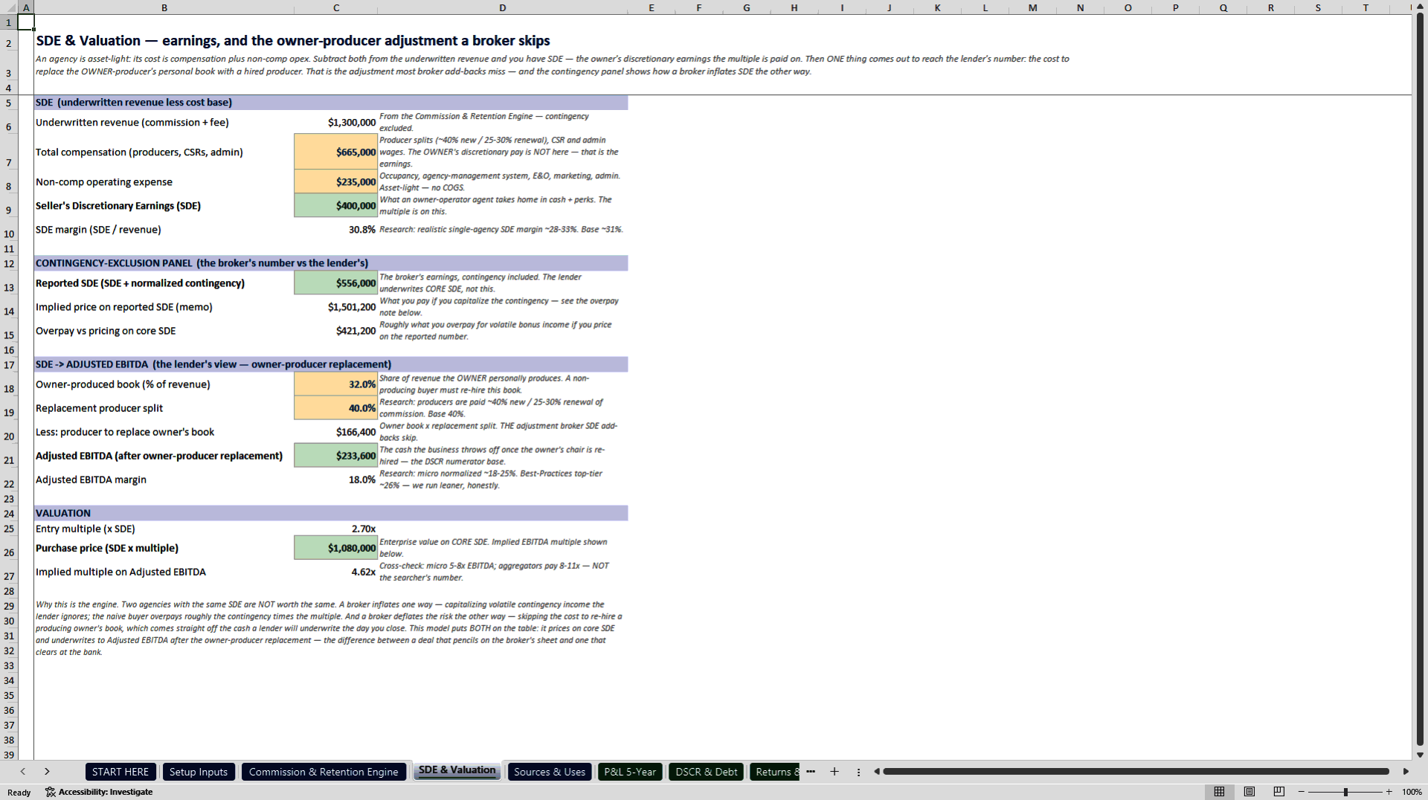This screenshot has height=800, width=1428.
Task: Click Accessibility Investigate status icon
Action: [x=99, y=792]
